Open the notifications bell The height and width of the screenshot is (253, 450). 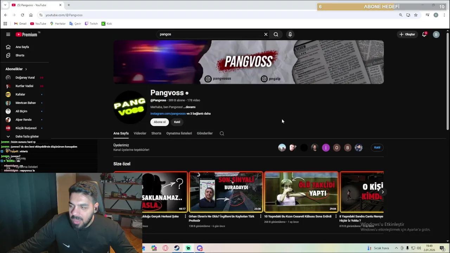[x=424, y=34]
